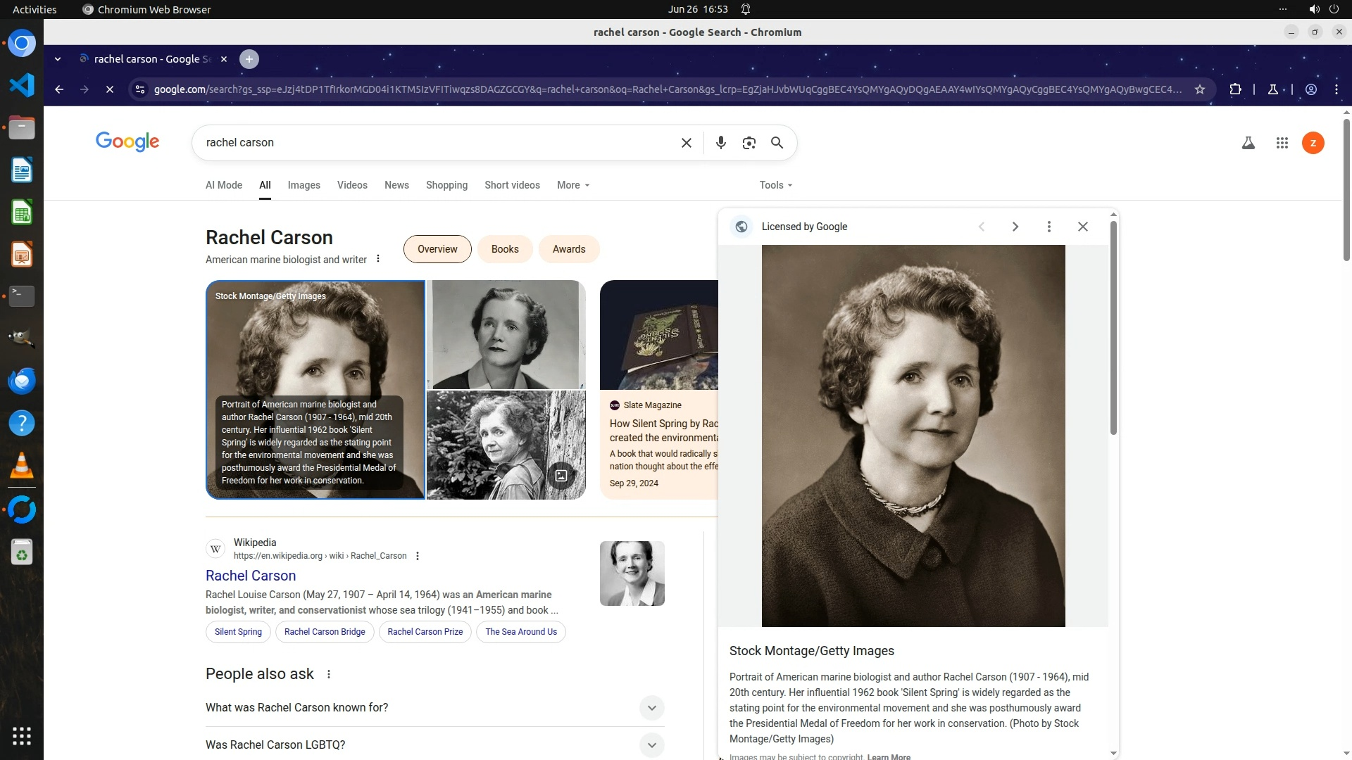Clear the search box with X icon

pos(686,143)
